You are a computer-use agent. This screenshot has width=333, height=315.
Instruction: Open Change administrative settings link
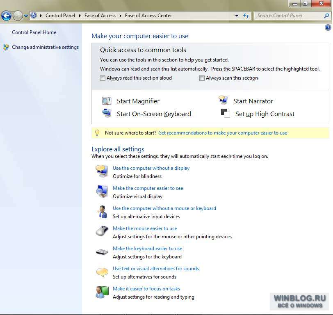coord(45,47)
